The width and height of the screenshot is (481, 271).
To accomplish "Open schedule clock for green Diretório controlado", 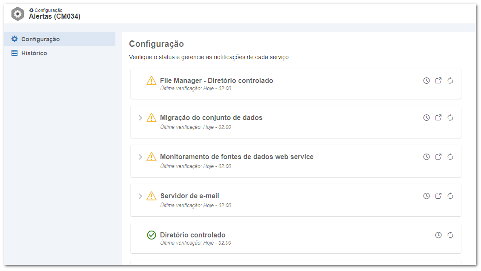I will coord(438,235).
